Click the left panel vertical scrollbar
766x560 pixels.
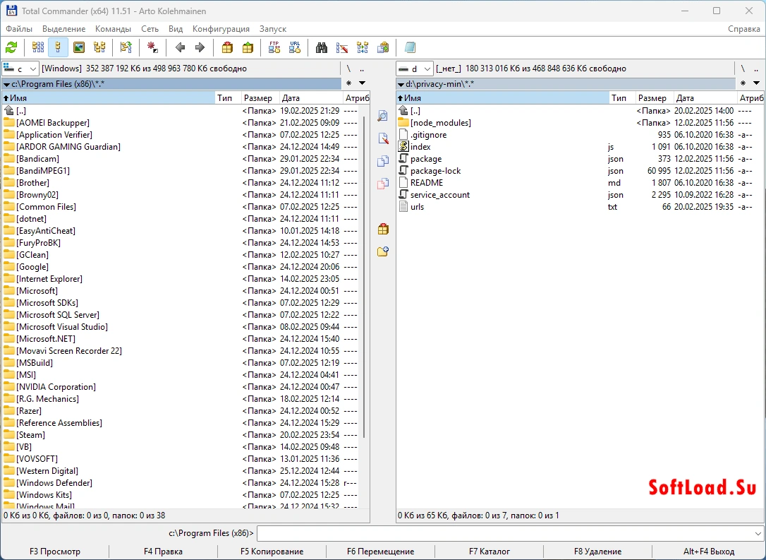(365, 276)
